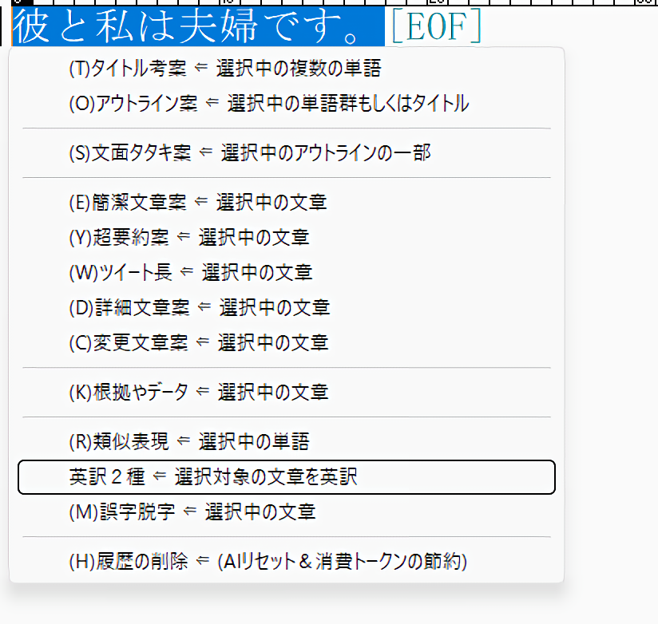Click the [EOF] marker in the editor
The height and width of the screenshot is (624, 658).
436,27
